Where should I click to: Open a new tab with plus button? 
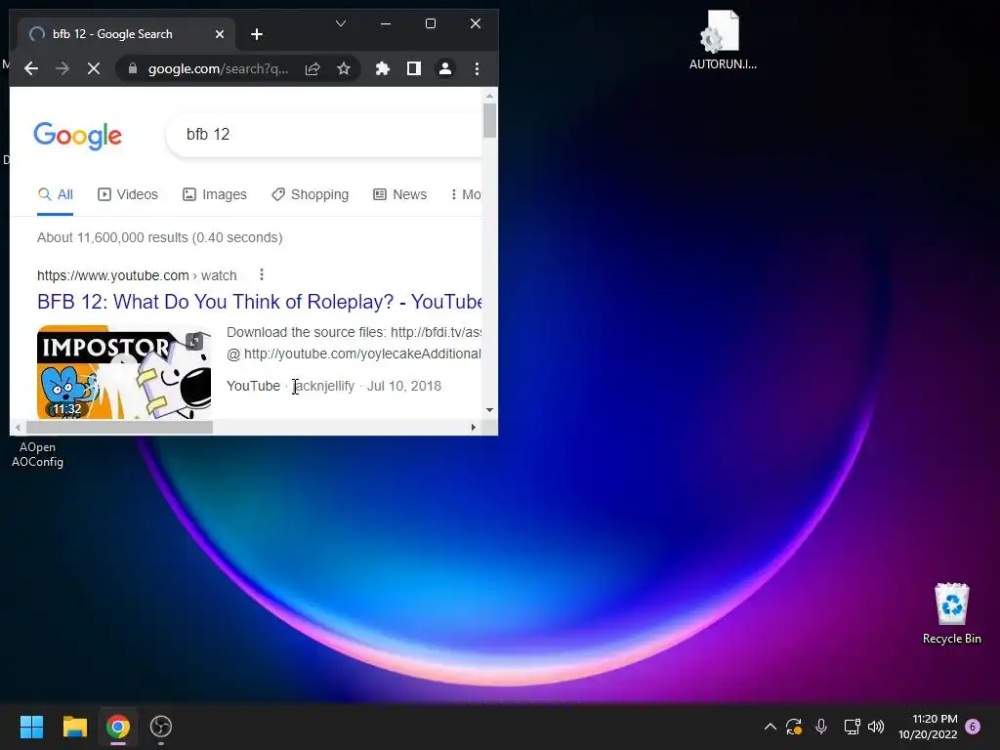point(257,34)
